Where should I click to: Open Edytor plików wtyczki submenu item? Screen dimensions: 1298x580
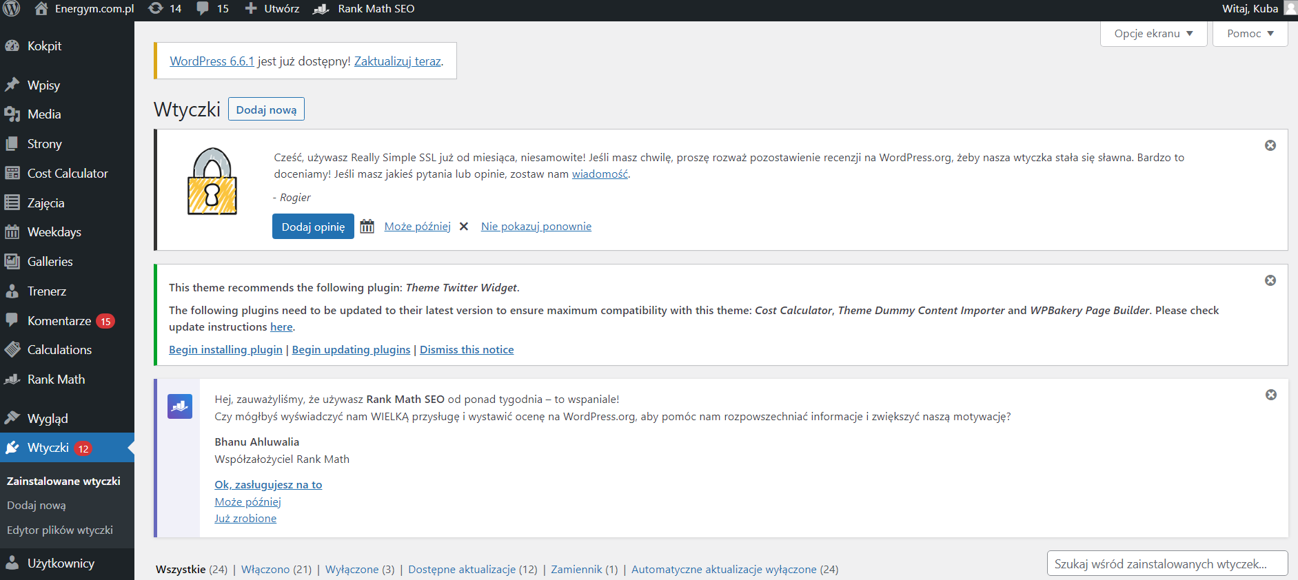click(x=60, y=530)
